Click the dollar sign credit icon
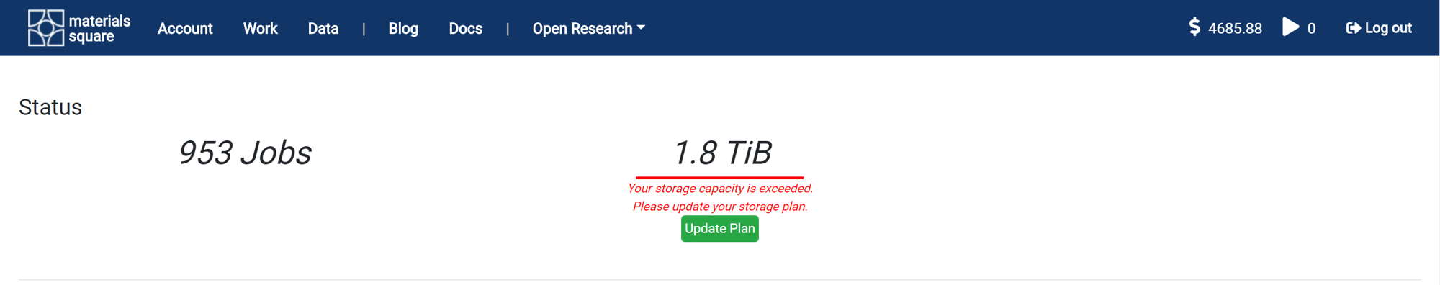 [x=1194, y=27]
